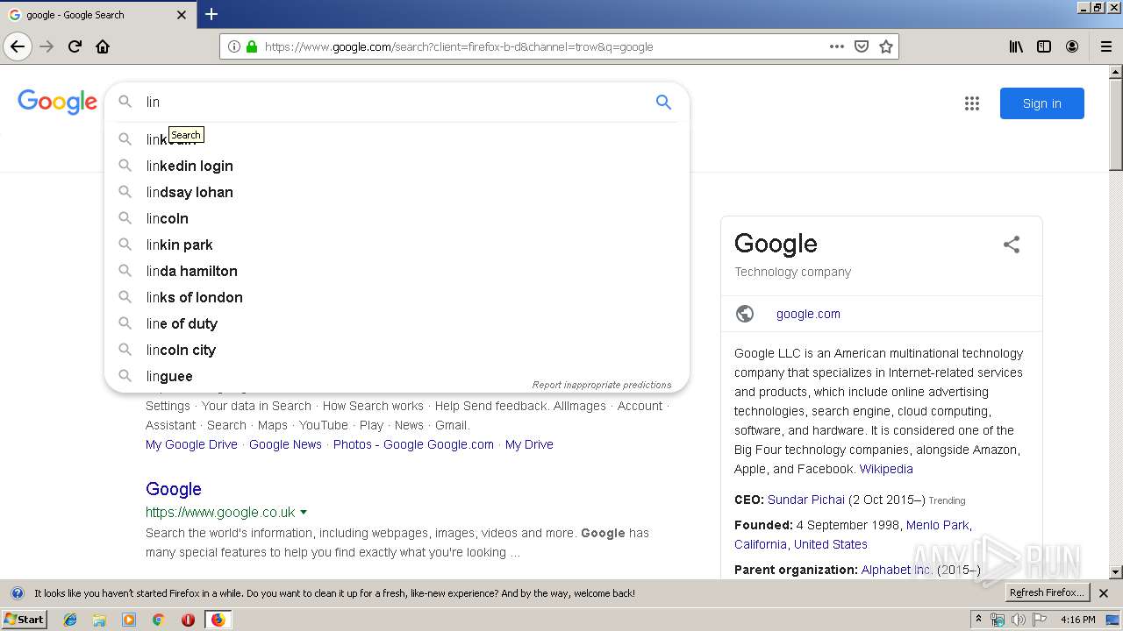Save page to Pocket icon
Image resolution: width=1123 pixels, height=631 pixels.
862,46
